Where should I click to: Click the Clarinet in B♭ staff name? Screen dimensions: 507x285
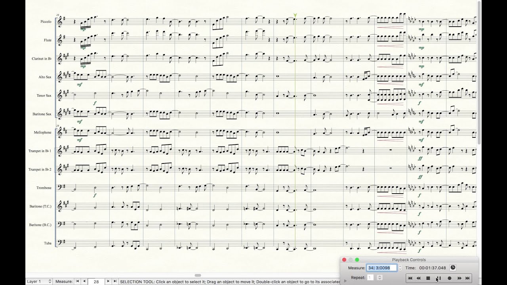[x=42, y=59]
